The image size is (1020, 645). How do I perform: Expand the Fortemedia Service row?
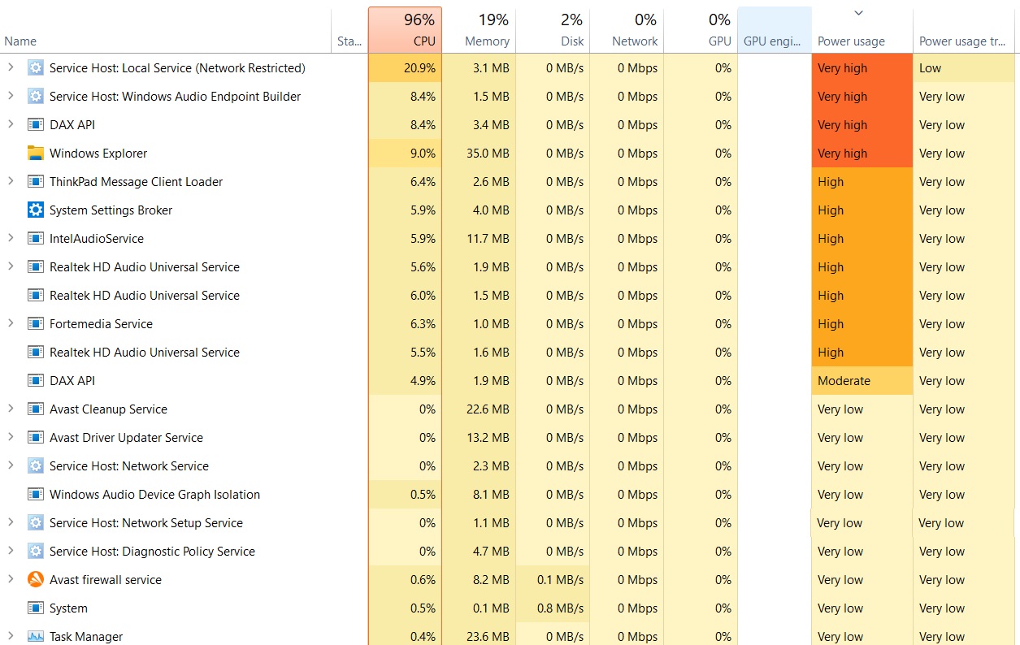click(11, 323)
